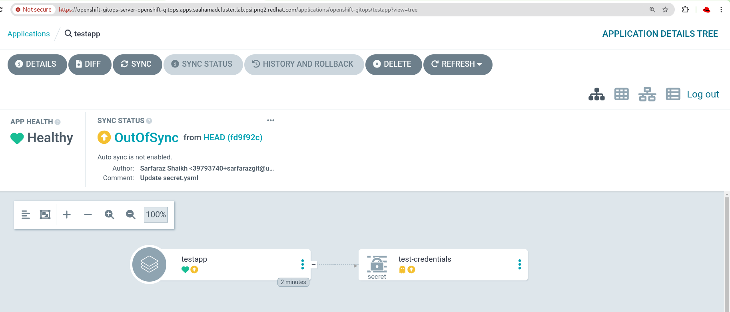
Task: Click the yellow OutOfSync arrow icon
Action: pyautogui.click(x=104, y=137)
